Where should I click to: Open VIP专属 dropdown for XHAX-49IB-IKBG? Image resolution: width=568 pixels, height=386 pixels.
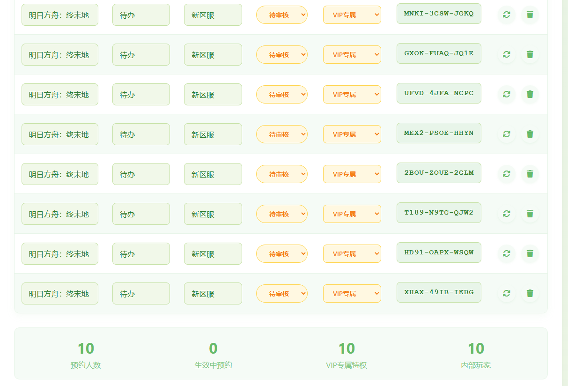[352, 294]
